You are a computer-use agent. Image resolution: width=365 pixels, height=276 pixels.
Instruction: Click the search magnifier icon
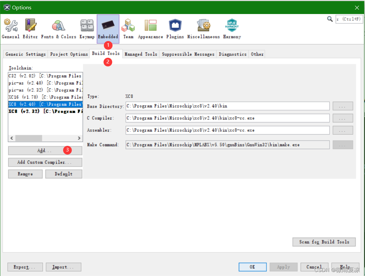coord(330,19)
